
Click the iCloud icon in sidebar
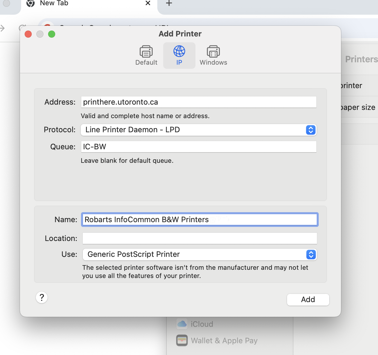click(182, 324)
